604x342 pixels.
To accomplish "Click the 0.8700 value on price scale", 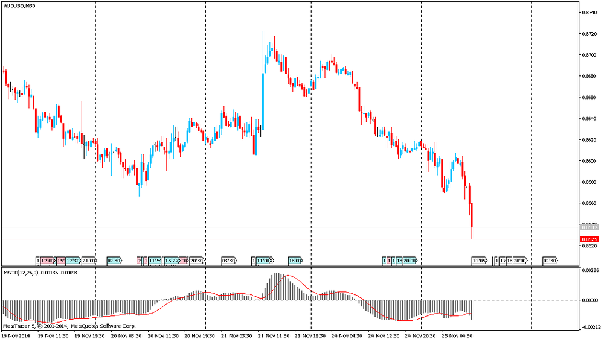I will (x=589, y=55).
